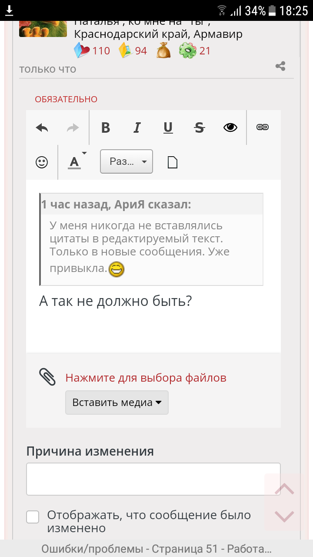The image size is (313, 557).
Task: Apply underline formatting
Action: 168,128
